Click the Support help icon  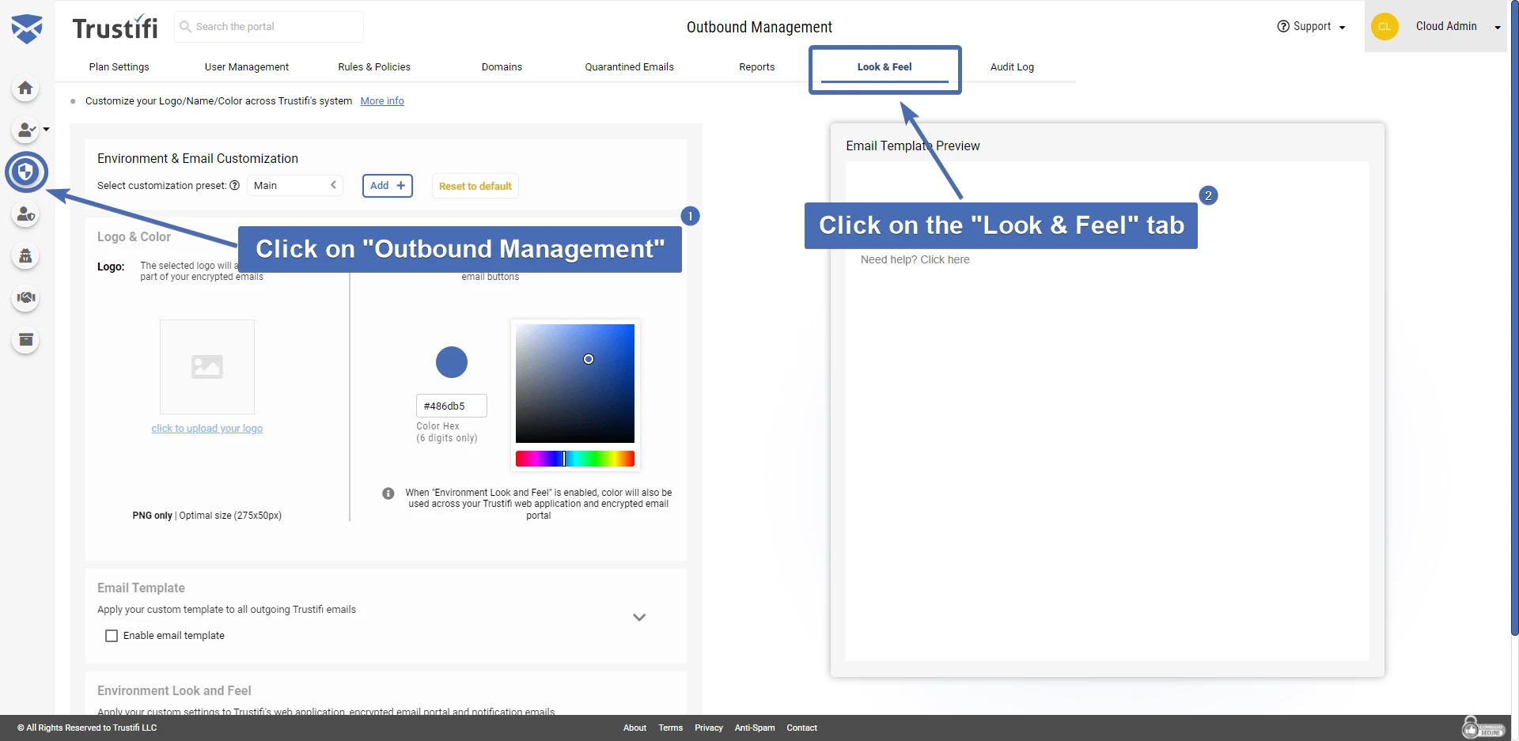pos(1282,26)
